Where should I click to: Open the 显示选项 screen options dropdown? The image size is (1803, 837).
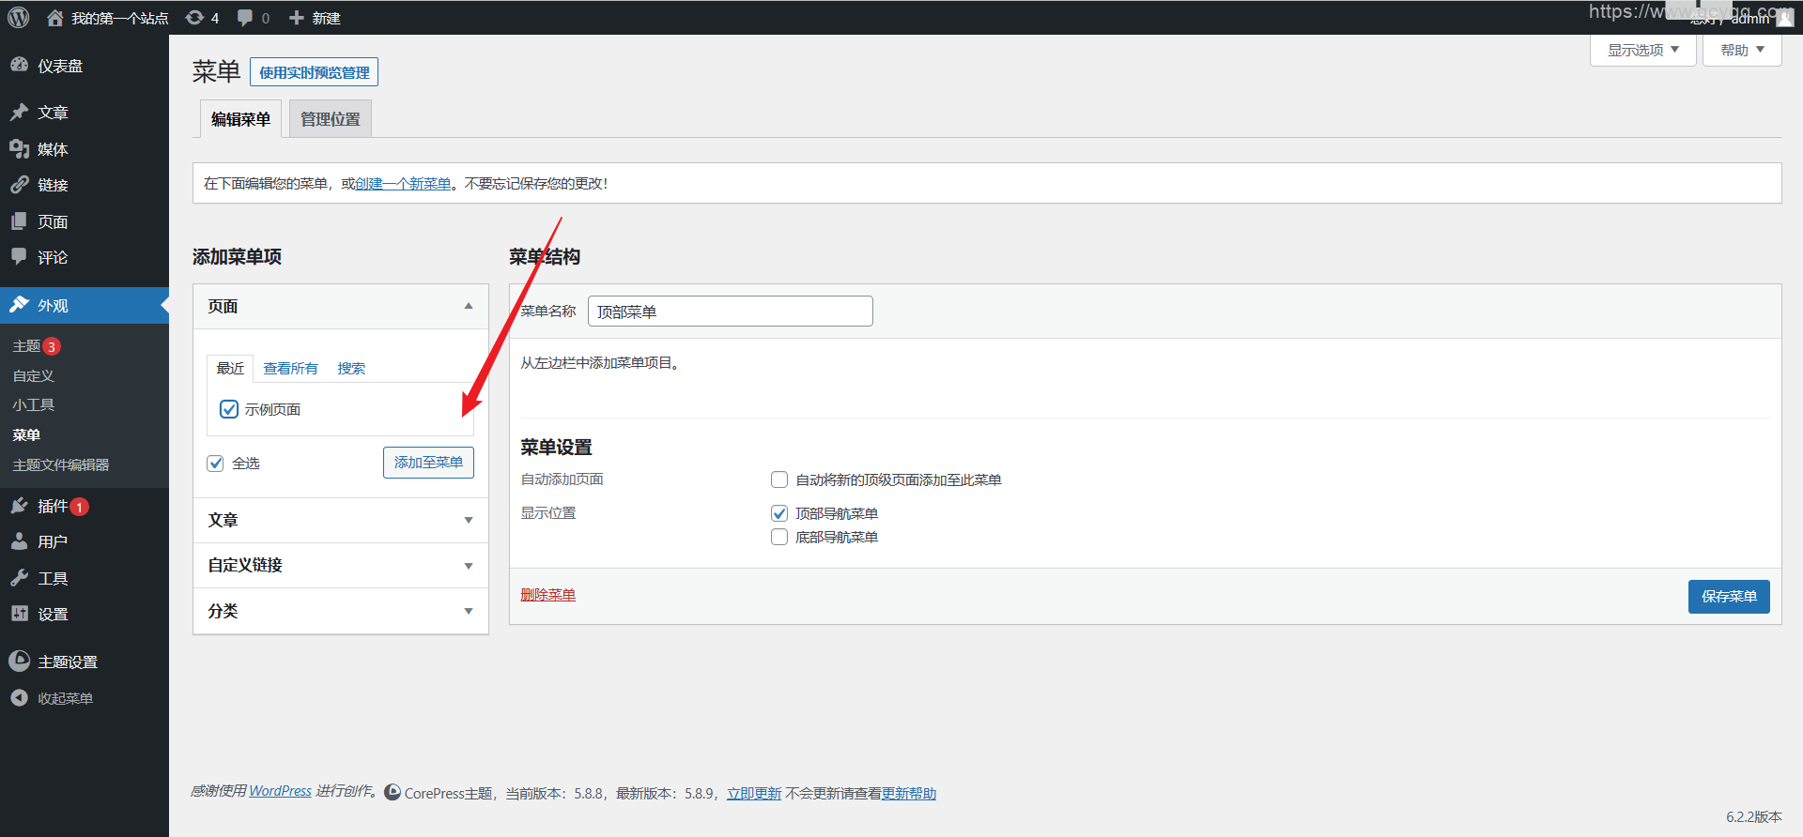point(1641,50)
